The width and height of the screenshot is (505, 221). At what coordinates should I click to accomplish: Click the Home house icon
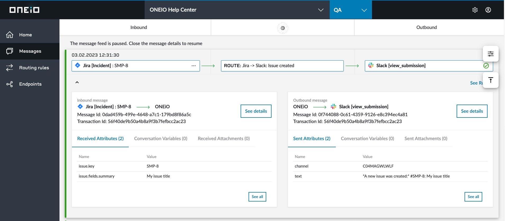(10, 35)
